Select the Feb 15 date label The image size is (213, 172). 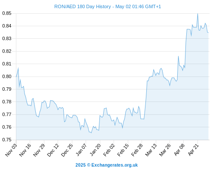(x=123, y=150)
